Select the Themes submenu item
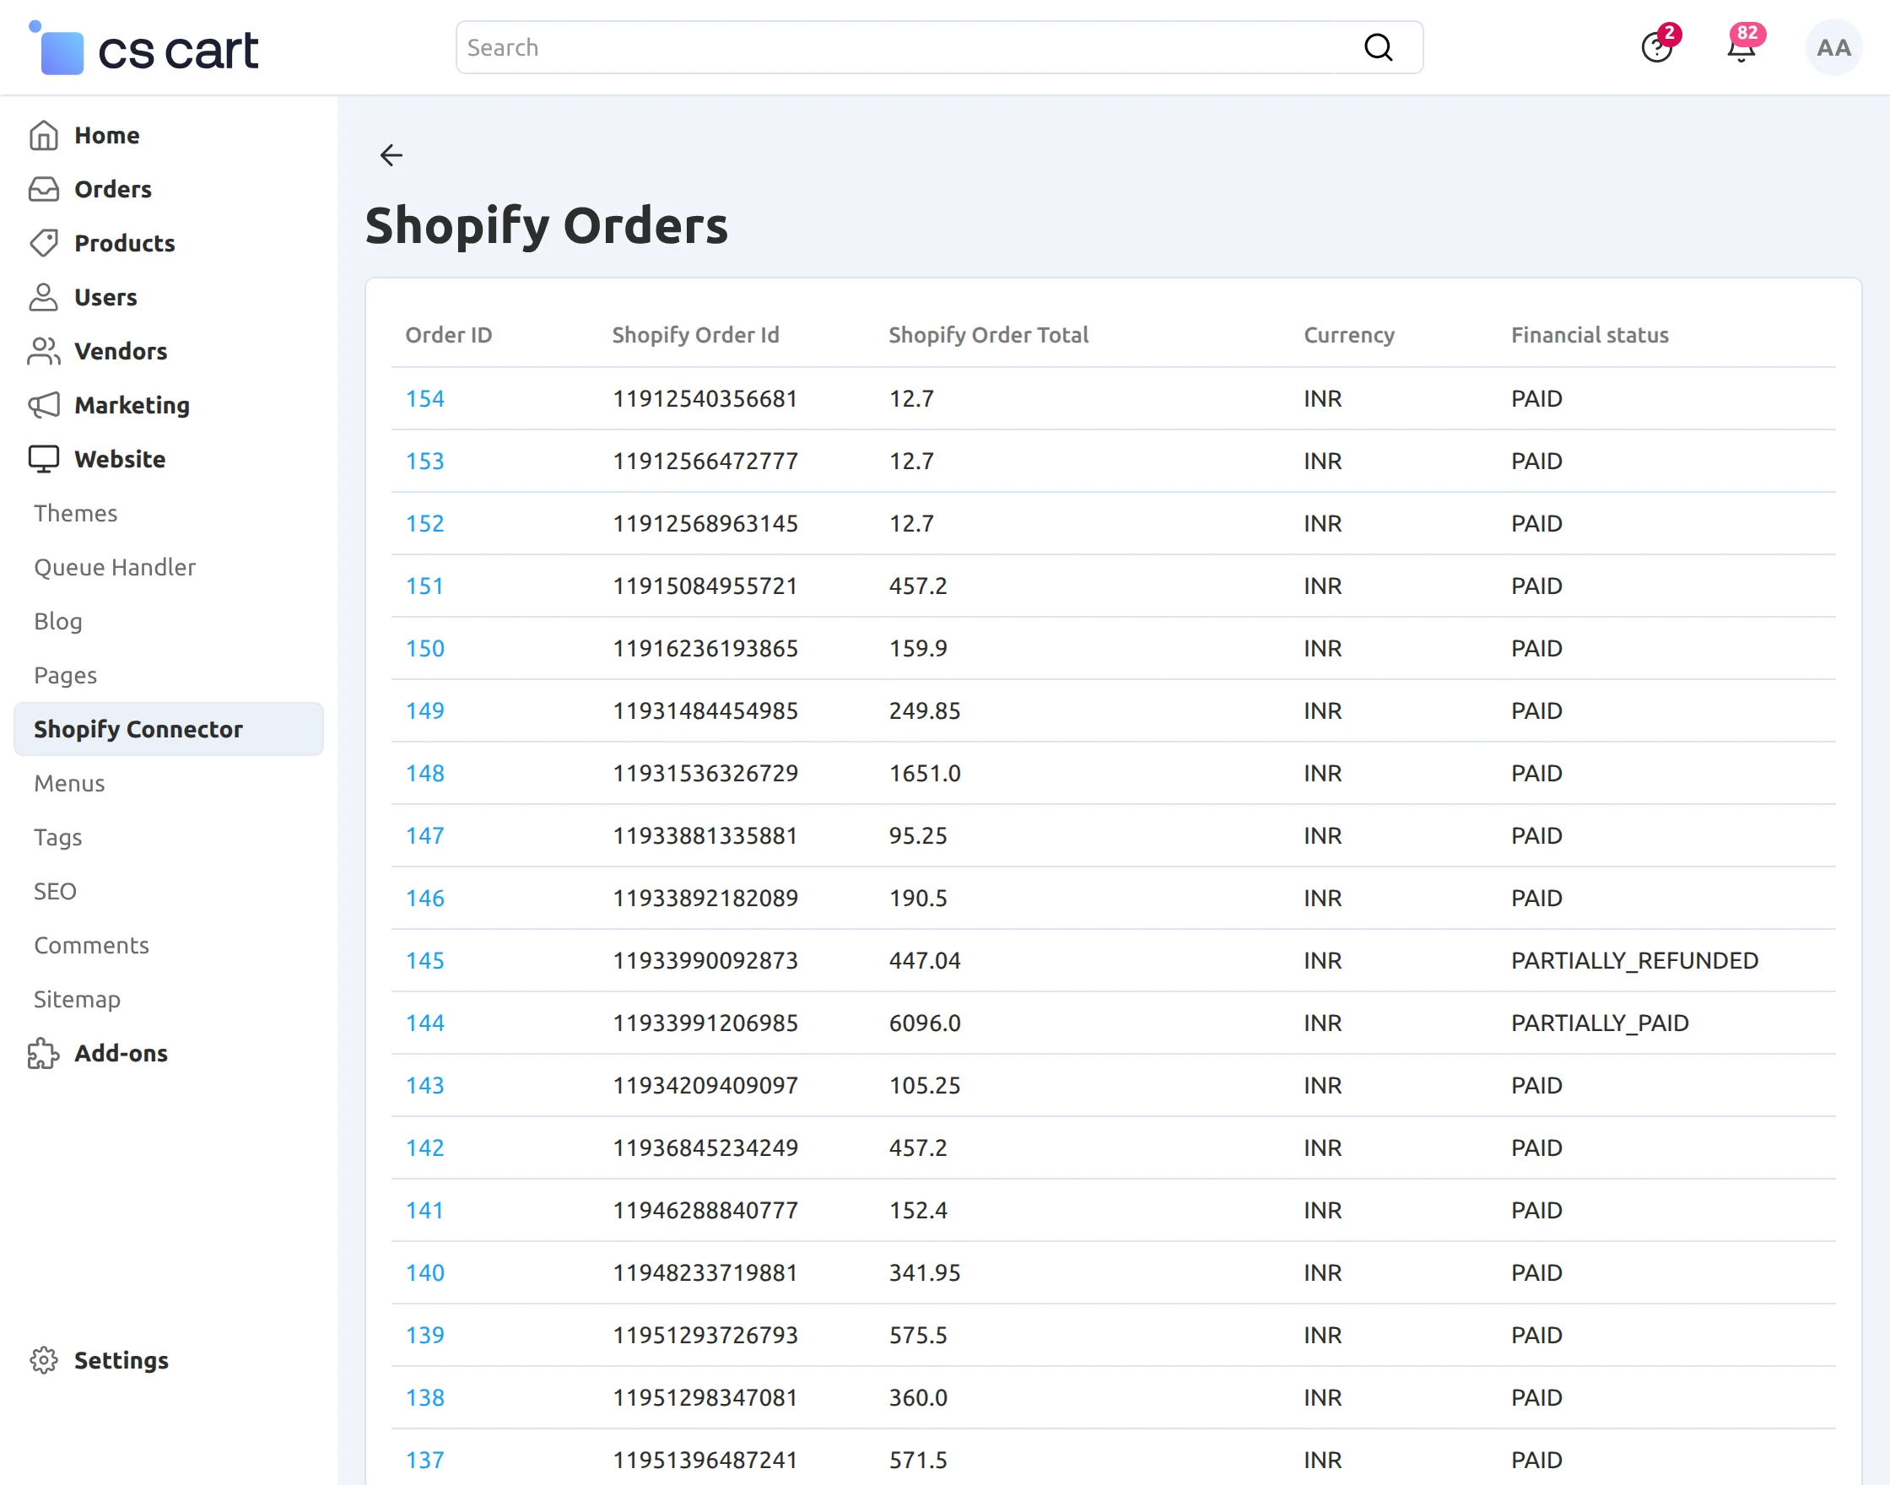The image size is (1890, 1485). click(76, 513)
